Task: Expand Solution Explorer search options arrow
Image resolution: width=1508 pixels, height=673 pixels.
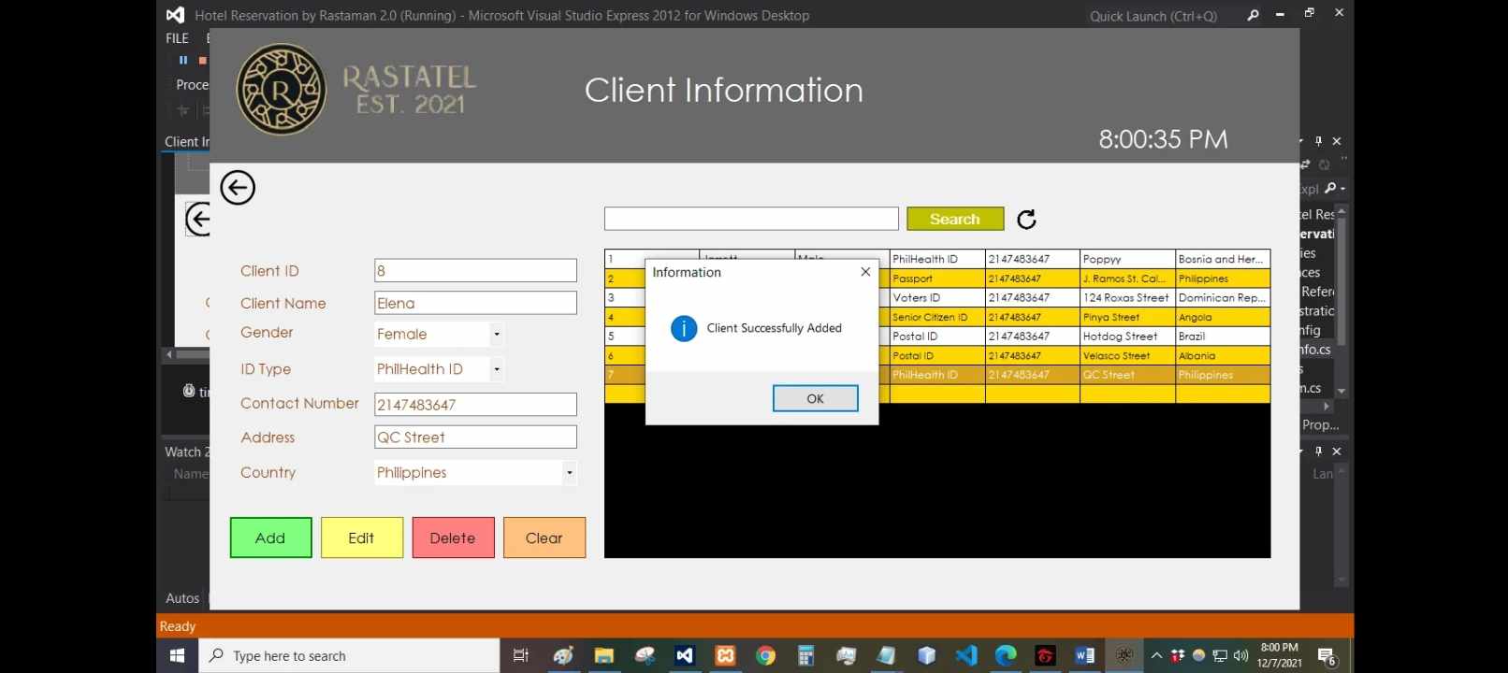Action: 1342,188
